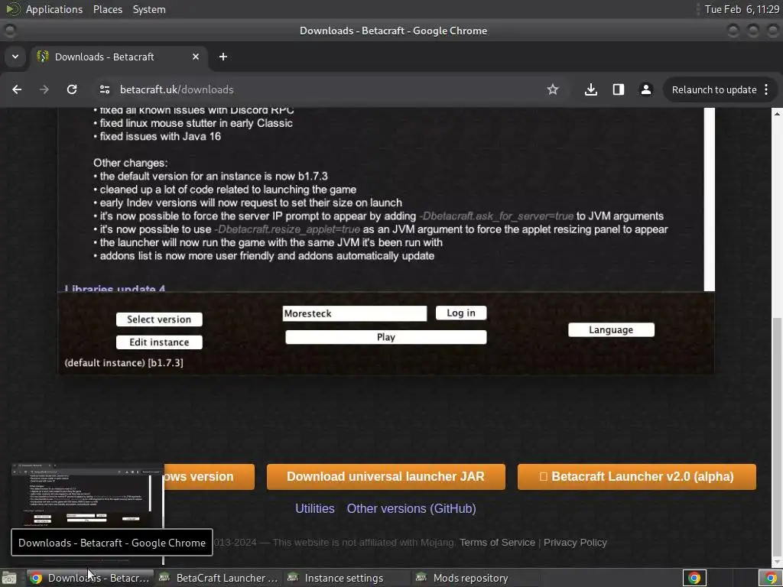The height and width of the screenshot is (587, 783).
Task: Click Download universal launcher JAR
Action: pyautogui.click(x=386, y=477)
